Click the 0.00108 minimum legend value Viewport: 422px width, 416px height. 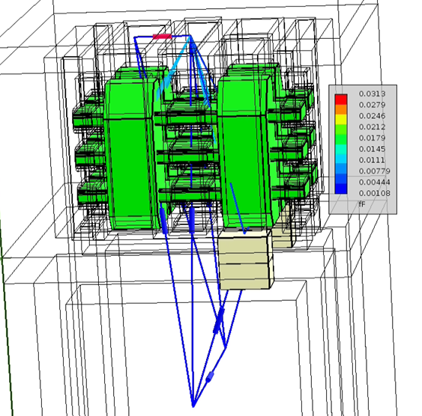click(x=374, y=193)
